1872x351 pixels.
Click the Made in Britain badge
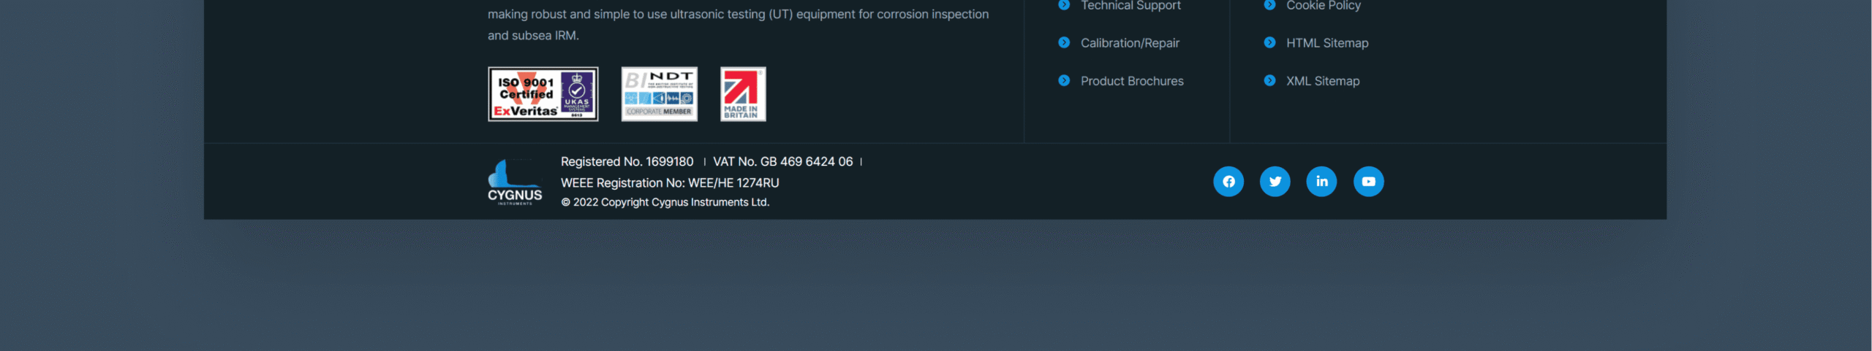tap(743, 94)
